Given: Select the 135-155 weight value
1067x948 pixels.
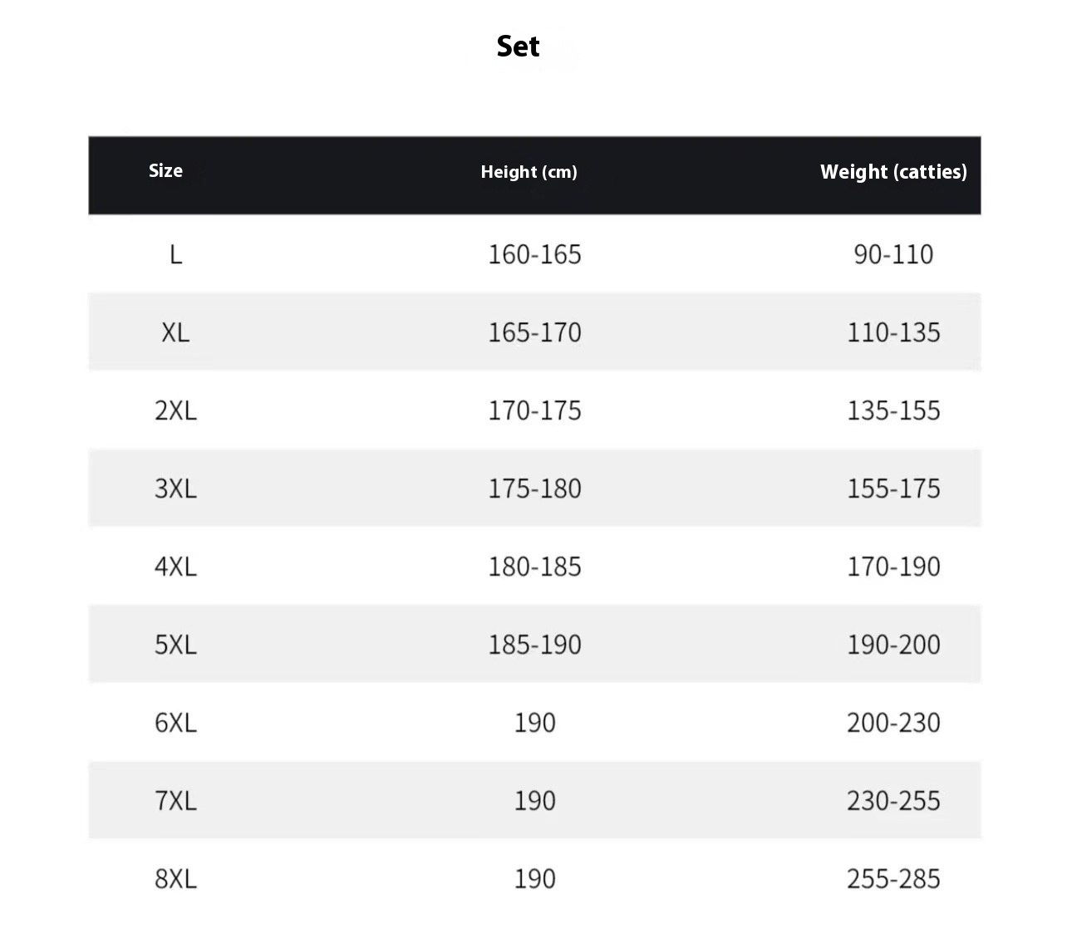Looking at the screenshot, I should coord(893,410).
